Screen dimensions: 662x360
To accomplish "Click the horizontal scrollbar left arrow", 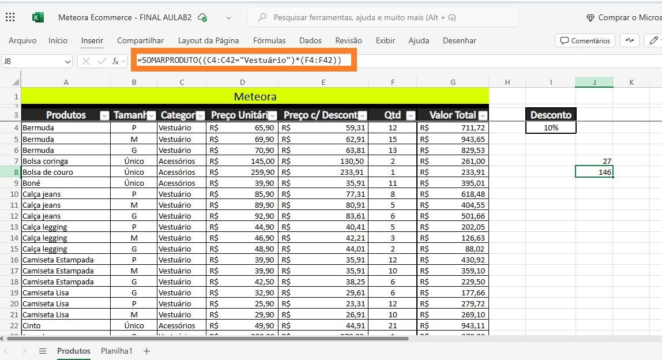I will coord(2,339).
